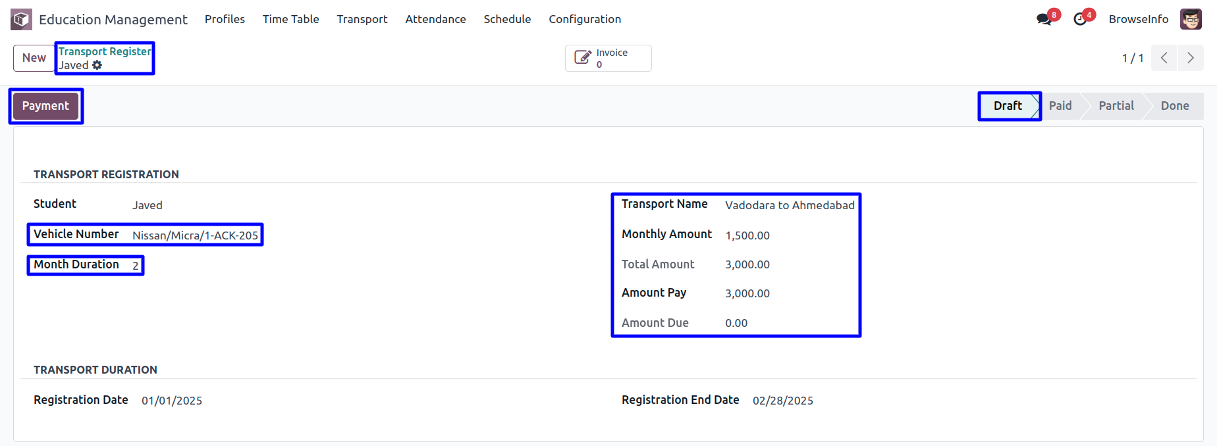
Task: Click the New record button
Action: (x=34, y=58)
